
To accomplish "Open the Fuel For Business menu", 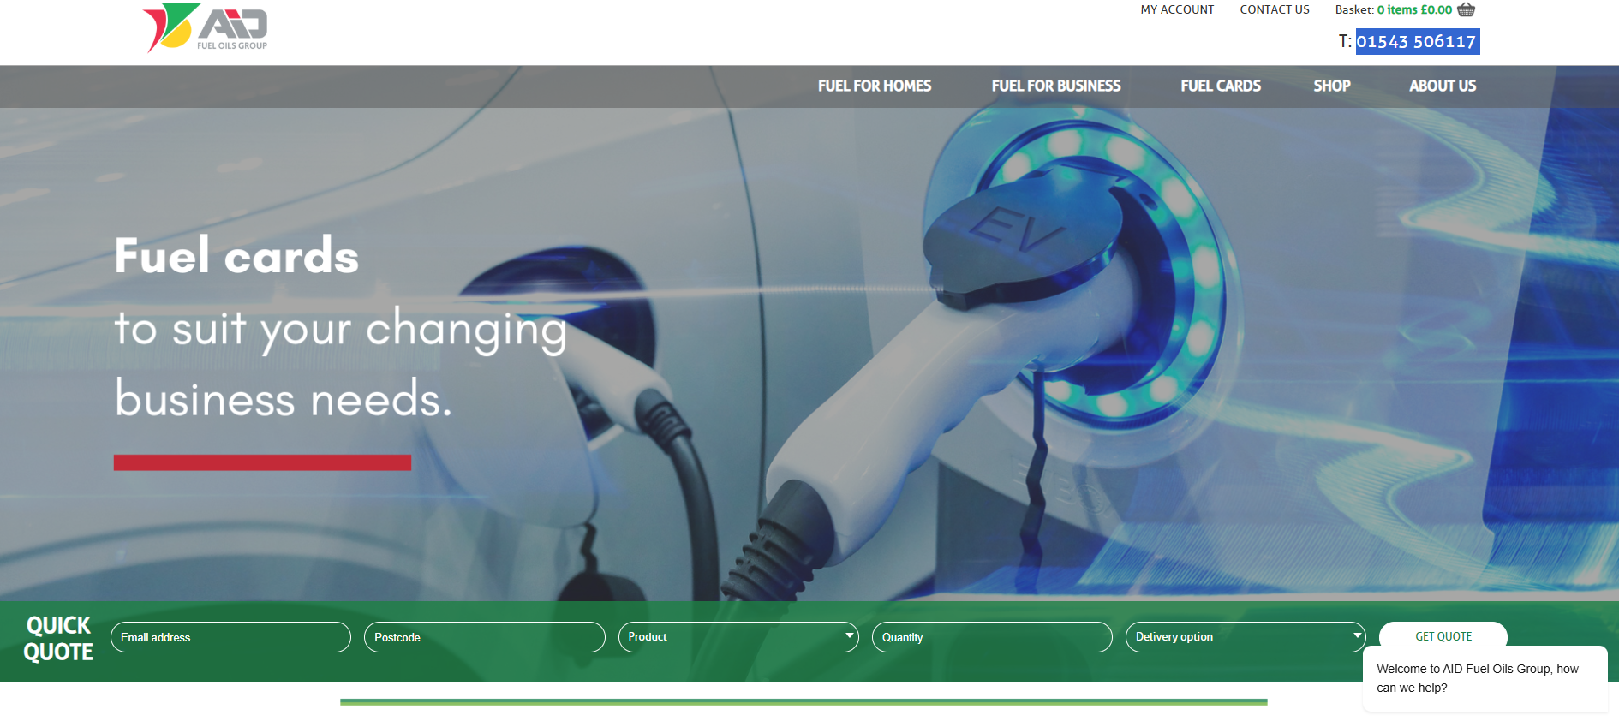I will (x=1055, y=86).
